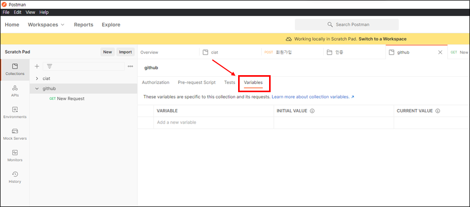Open the View menu
This screenshot has width=470, height=207.
click(30, 12)
